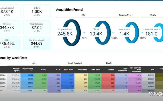This screenshot has height=101, width=163.
Task: Select the $3,601 total sales cell
Action: coord(95,90)
